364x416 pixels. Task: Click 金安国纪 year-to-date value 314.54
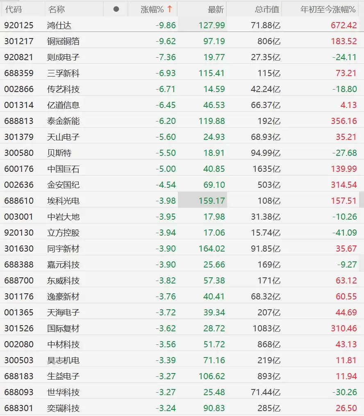(344, 185)
